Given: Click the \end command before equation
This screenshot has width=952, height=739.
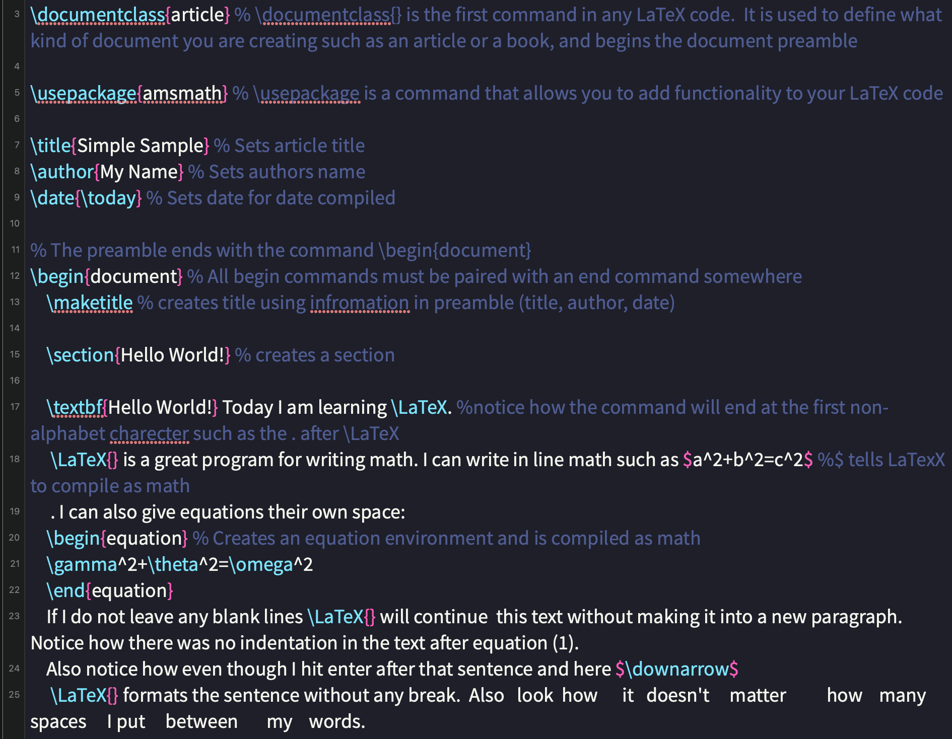Looking at the screenshot, I should click(x=65, y=591).
